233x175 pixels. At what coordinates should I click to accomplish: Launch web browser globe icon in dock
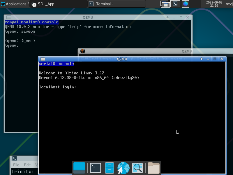click(123, 168)
